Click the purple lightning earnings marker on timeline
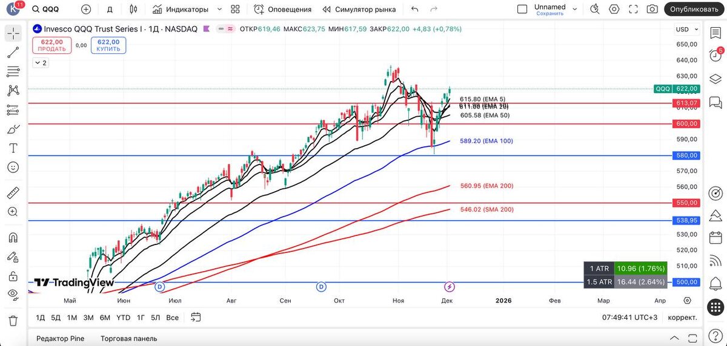 pyautogui.click(x=450, y=287)
